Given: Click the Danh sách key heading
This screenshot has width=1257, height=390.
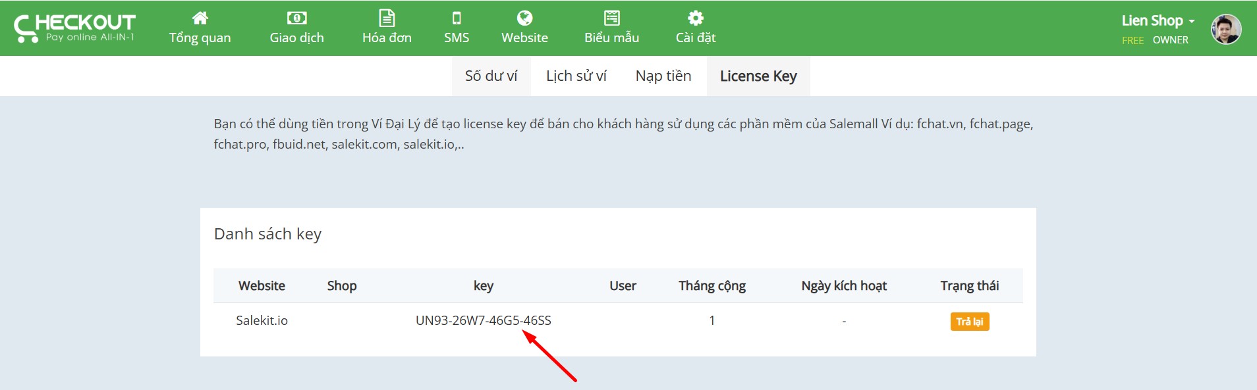Looking at the screenshot, I should coord(267,234).
